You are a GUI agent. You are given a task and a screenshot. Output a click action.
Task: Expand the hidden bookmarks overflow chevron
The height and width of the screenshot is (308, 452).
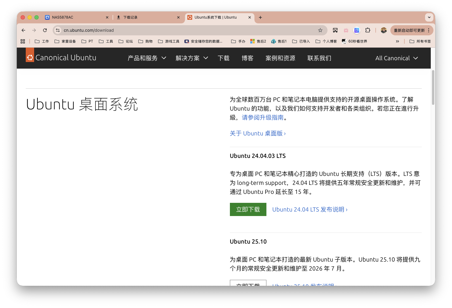tap(397, 41)
